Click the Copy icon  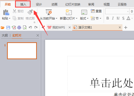coord(15,18)
